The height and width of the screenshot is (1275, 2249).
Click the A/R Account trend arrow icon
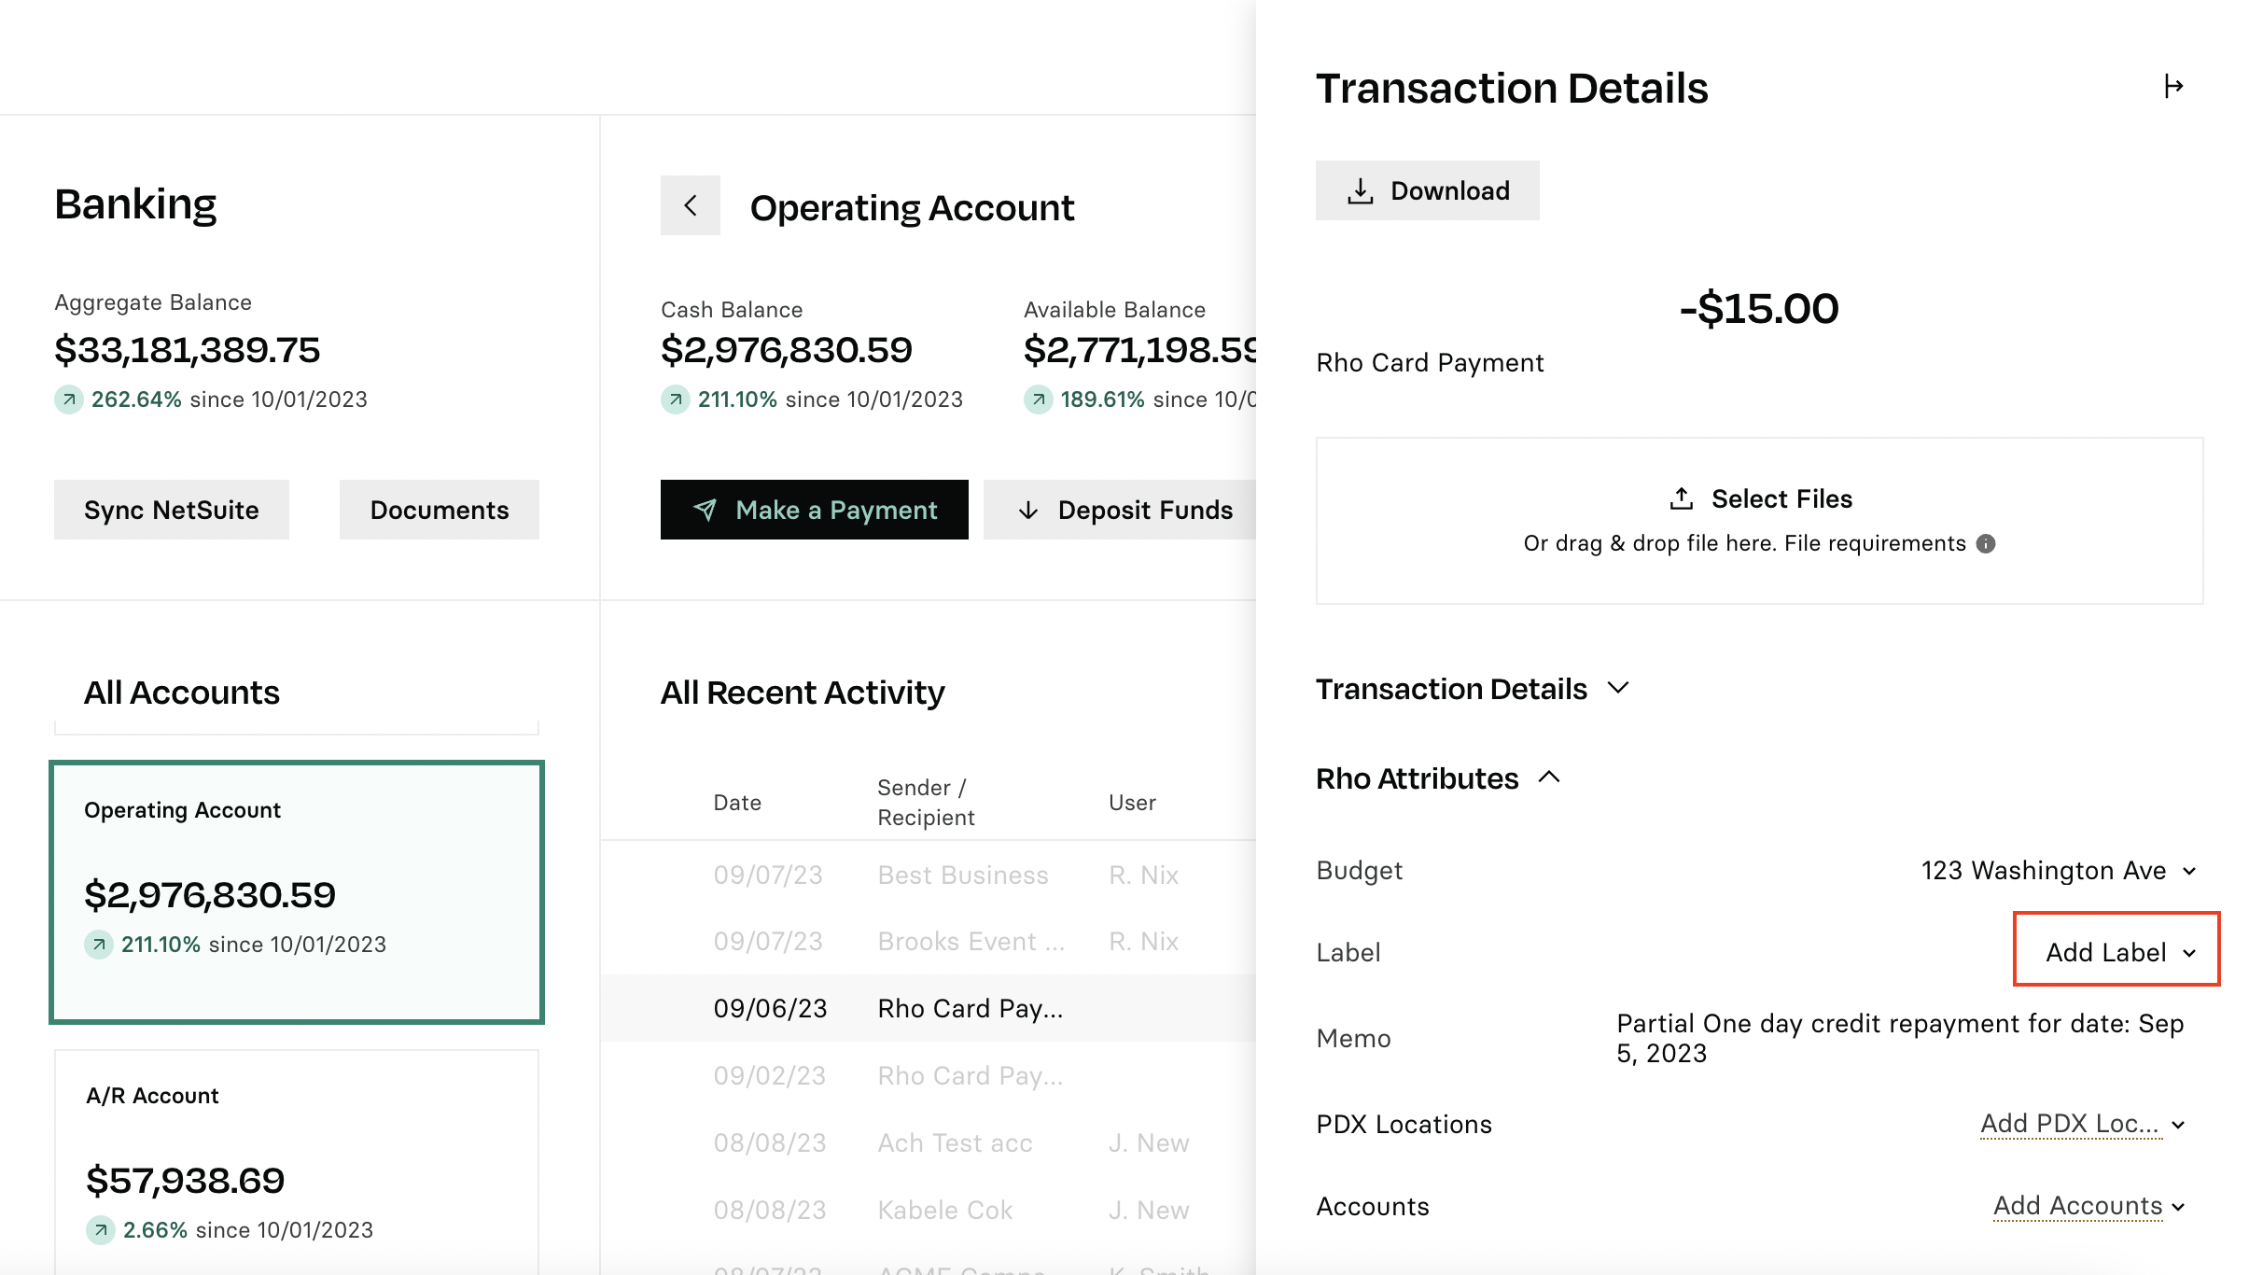click(x=100, y=1230)
